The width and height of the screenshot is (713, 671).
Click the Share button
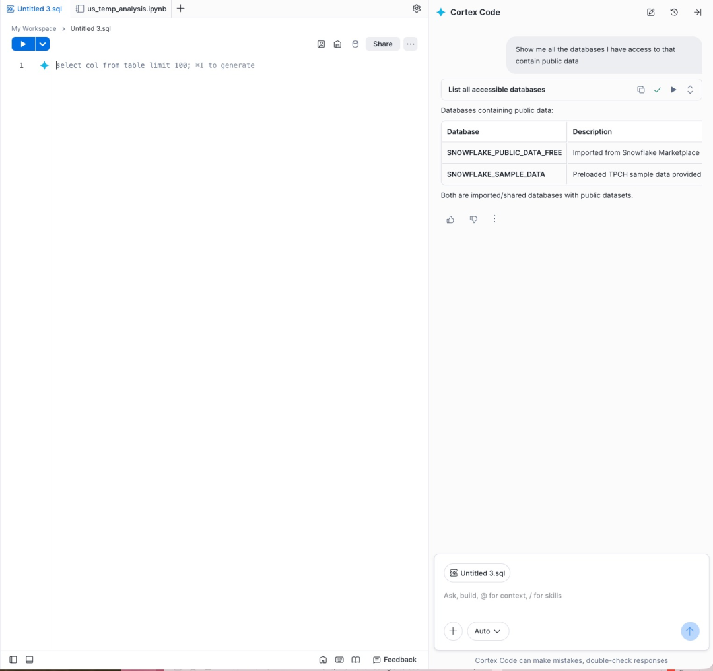(x=382, y=44)
